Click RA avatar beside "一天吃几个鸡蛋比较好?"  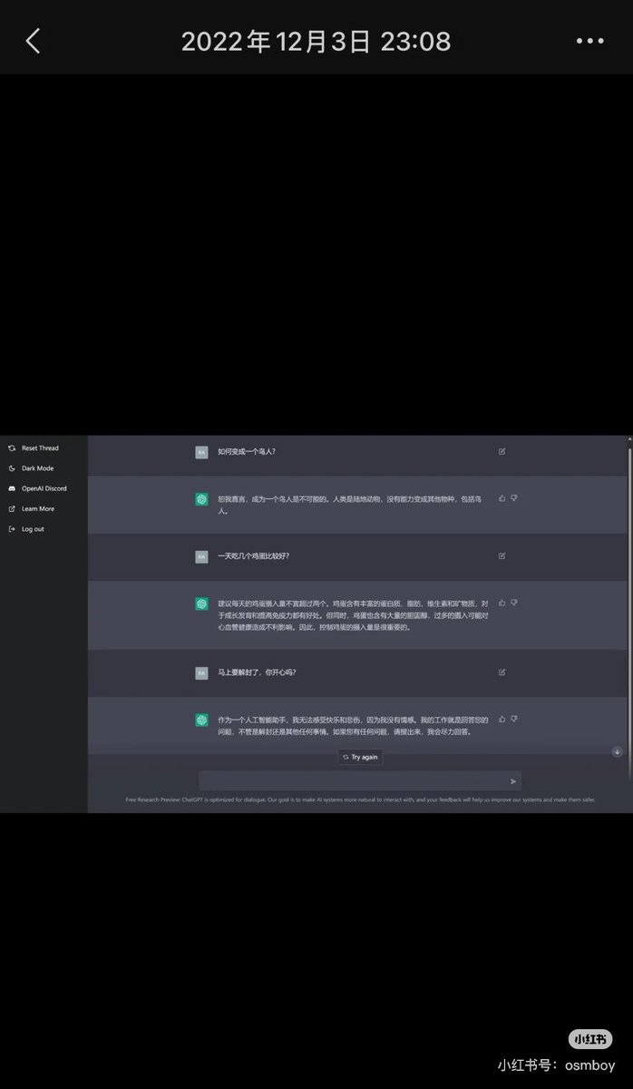201,556
